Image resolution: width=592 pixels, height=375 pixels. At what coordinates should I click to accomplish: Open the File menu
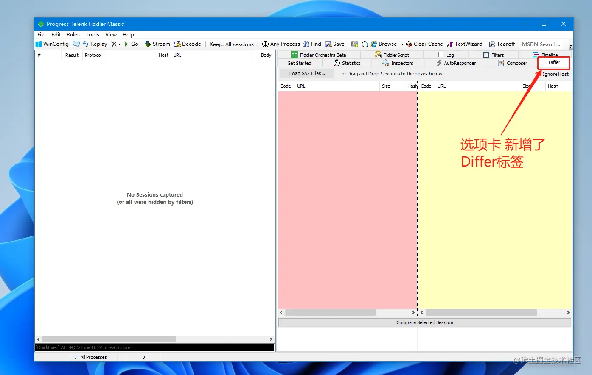pos(41,35)
